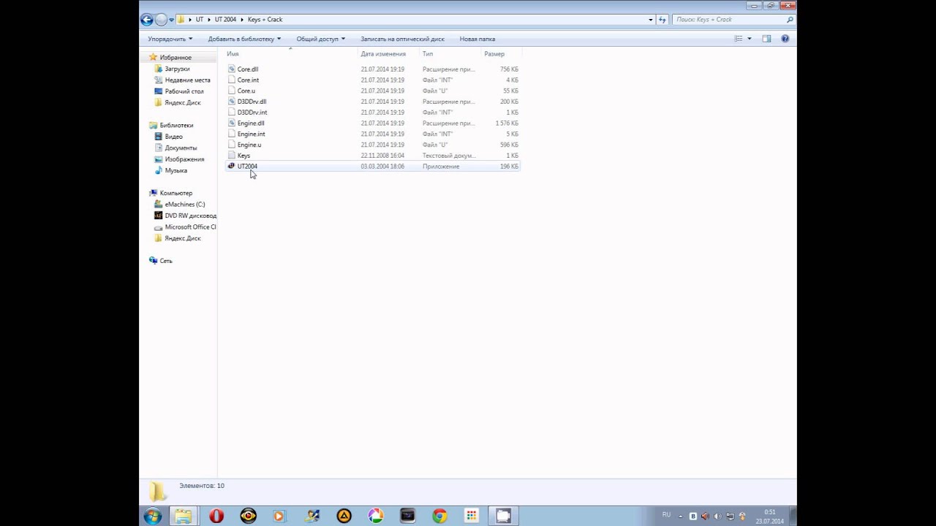Select the D3DDrv.dll file icon

click(232, 102)
